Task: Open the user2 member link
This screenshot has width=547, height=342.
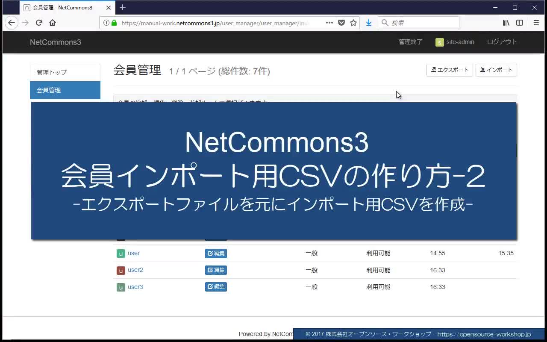Action: coord(135,270)
